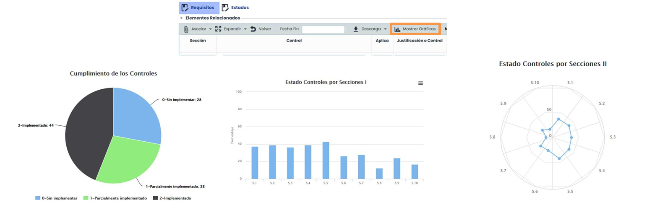Click the Control column header
The height and width of the screenshot is (205, 660).
294,41
